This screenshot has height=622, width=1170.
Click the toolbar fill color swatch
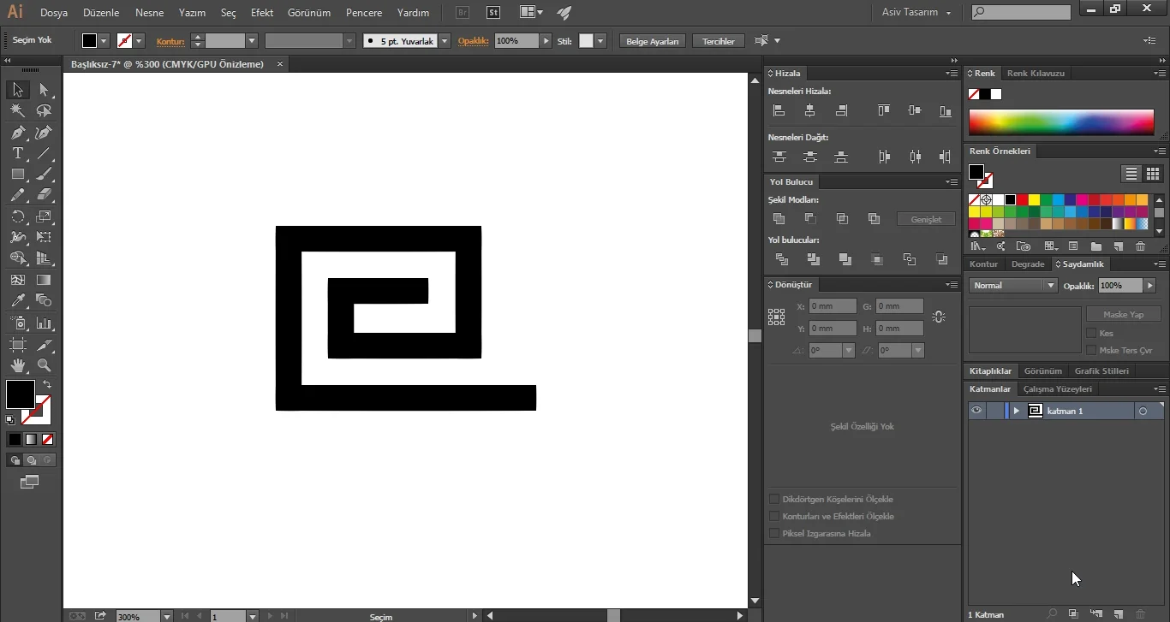20,394
